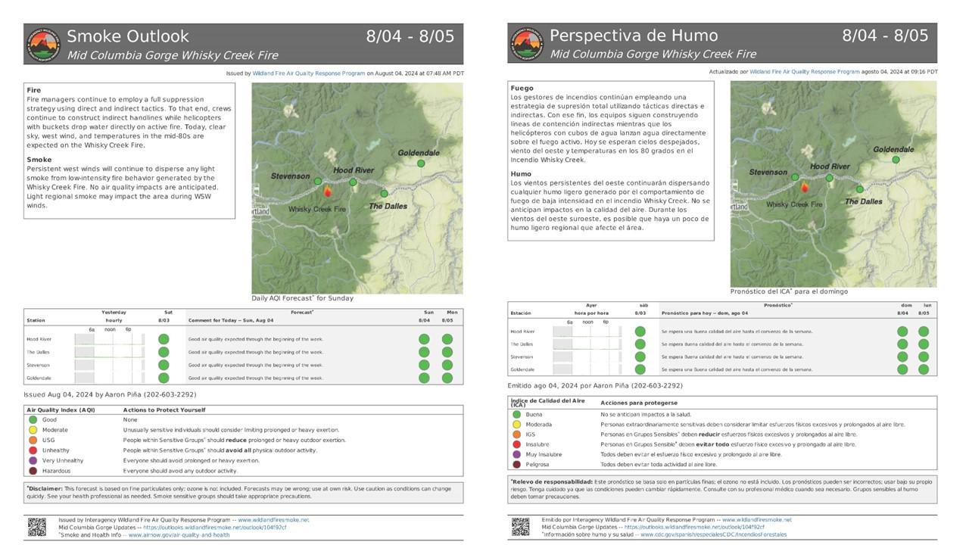This screenshot has height=545, width=969.
Task: Click the yellow Moderate swatch in the AQI legend
Action: point(33,430)
